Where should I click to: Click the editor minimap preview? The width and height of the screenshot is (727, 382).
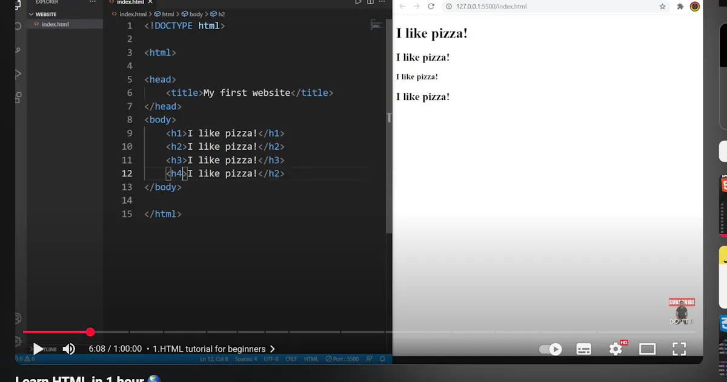376,25
